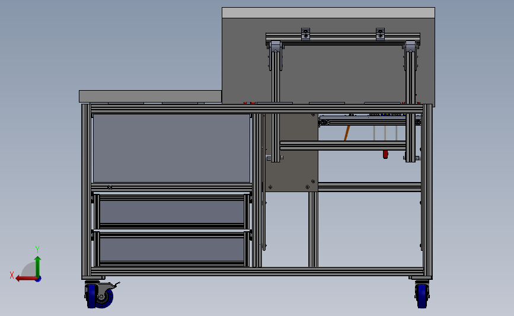
Task: Select the suspended horizontal cross beam
Action: point(343,145)
